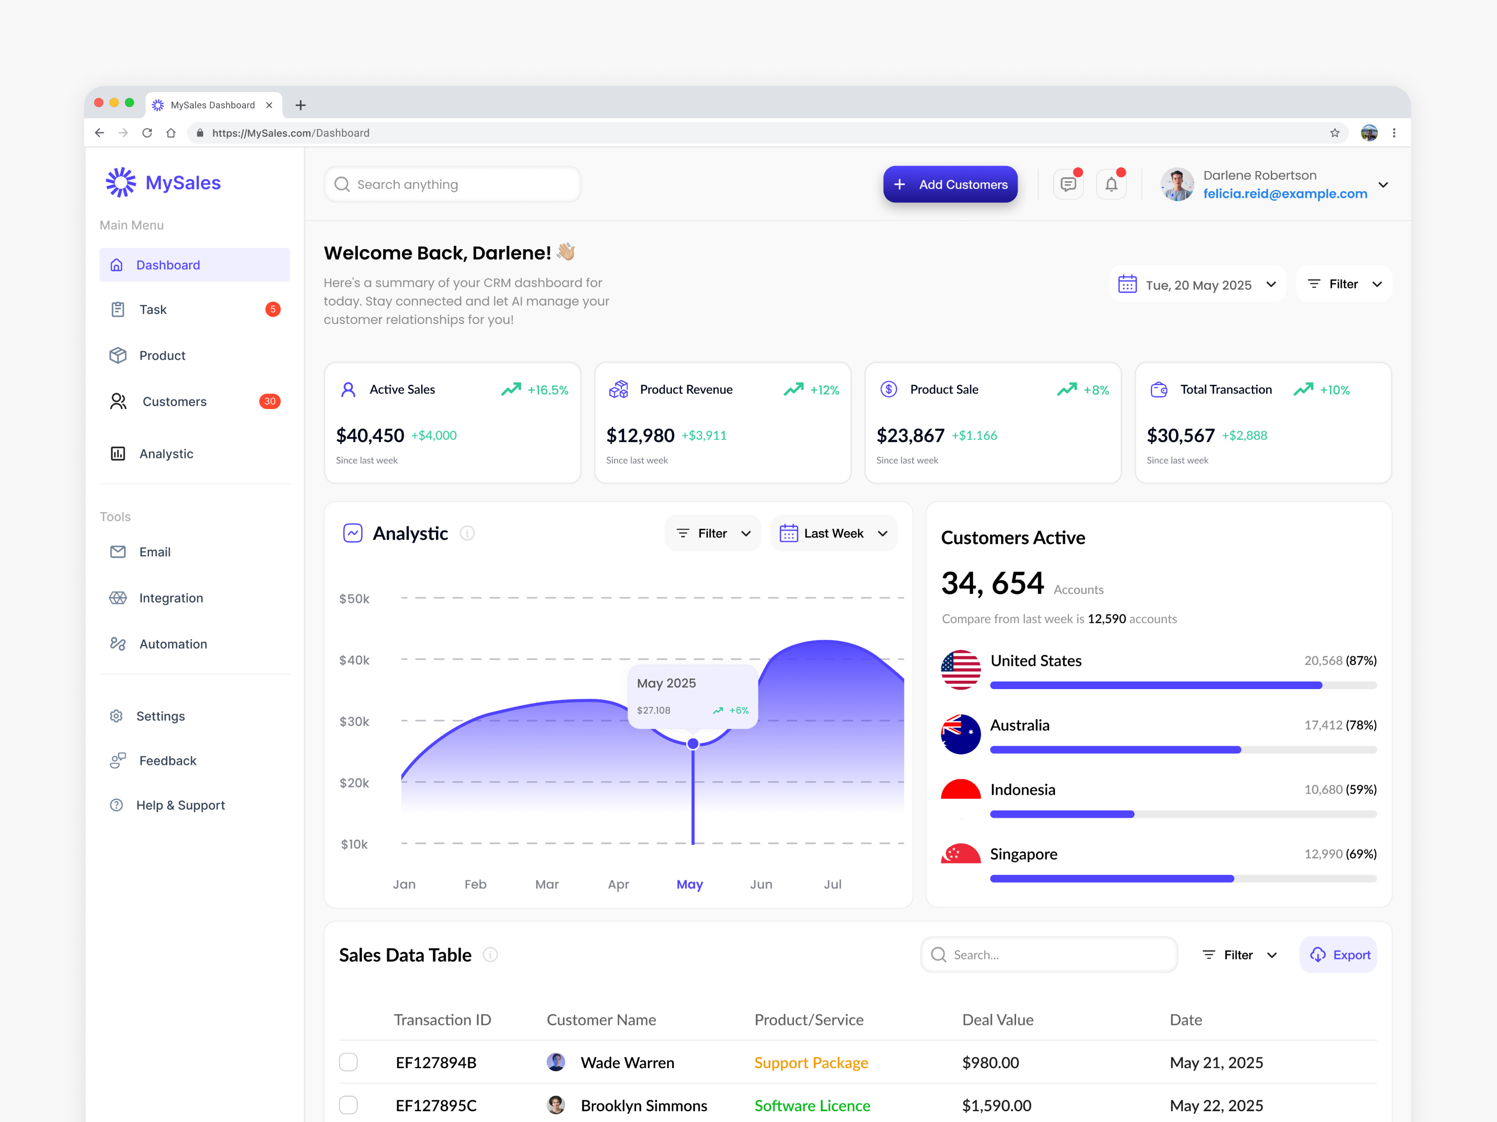Open Help & Support
This screenshot has width=1497, height=1122.
180,805
